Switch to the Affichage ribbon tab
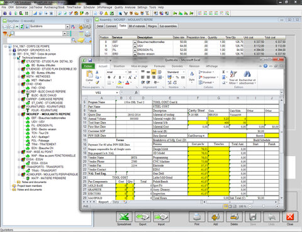Image resolution: width=302 pixels, height=232 pixels. point(211,66)
